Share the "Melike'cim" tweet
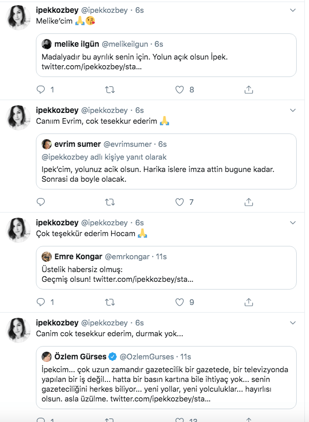Viewport: 309px width, 422px height. 249,89
